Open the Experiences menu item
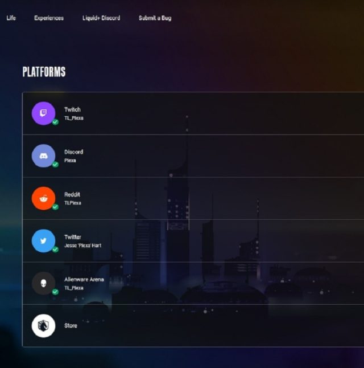 [49, 18]
